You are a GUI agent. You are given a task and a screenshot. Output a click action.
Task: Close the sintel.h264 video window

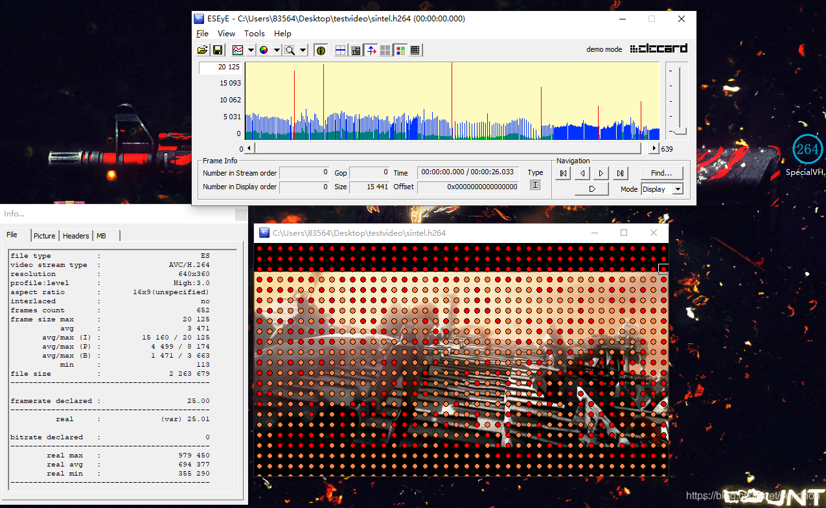click(x=654, y=233)
